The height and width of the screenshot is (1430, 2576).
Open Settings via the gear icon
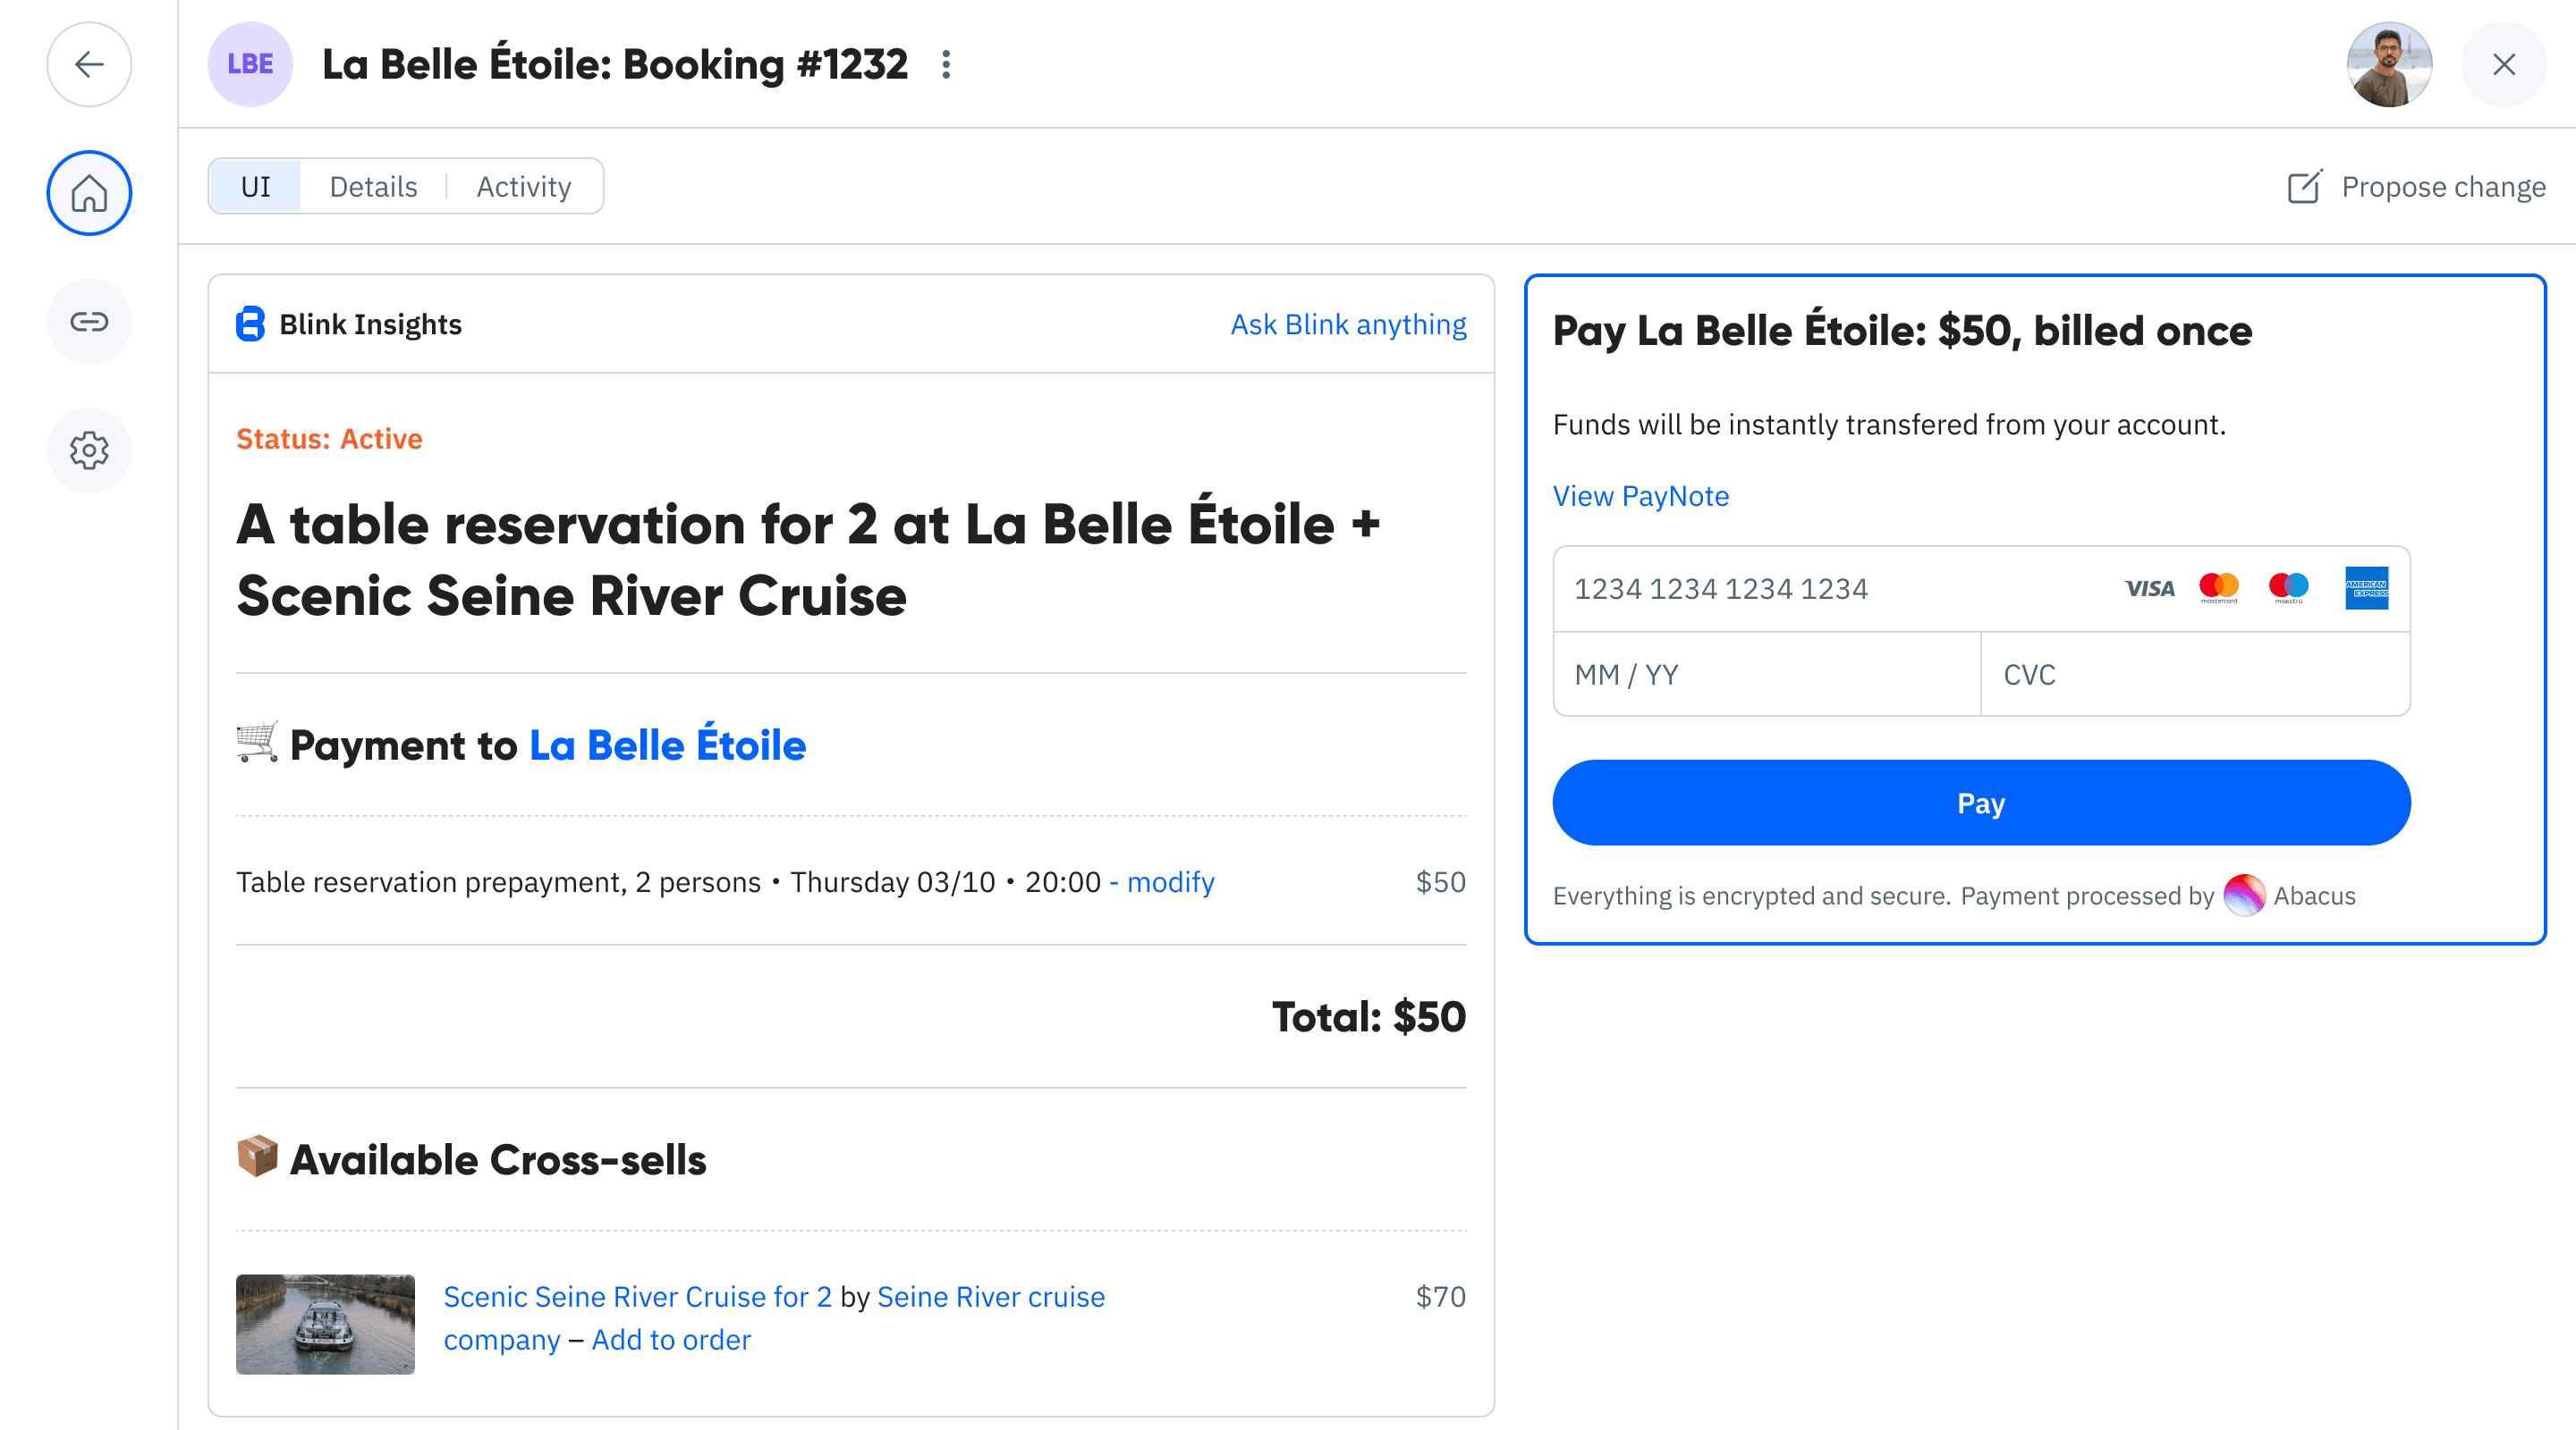(89, 450)
